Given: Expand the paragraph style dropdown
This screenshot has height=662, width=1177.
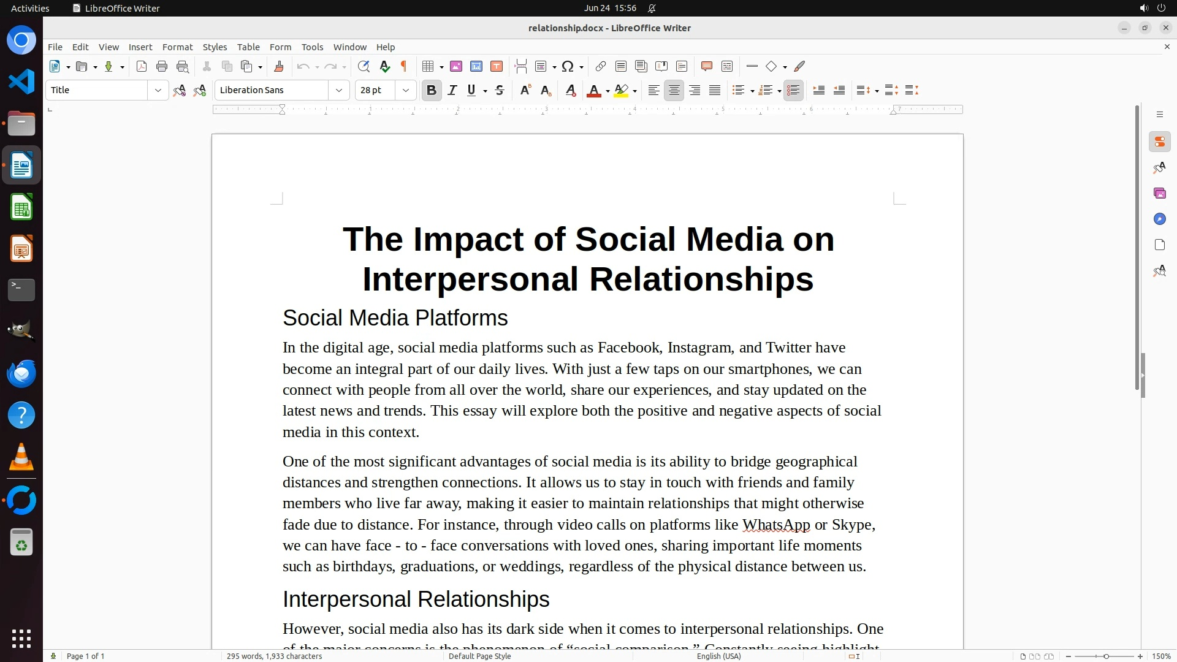Looking at the screenshot, I should (158, 91).
